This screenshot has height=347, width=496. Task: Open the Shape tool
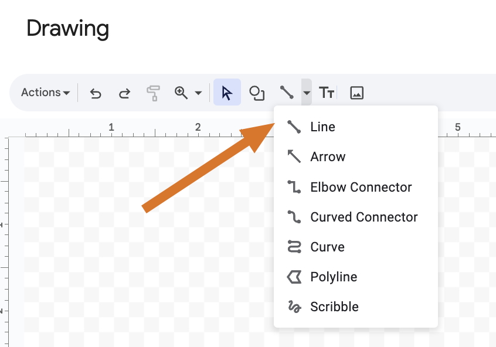pos(257,93)
